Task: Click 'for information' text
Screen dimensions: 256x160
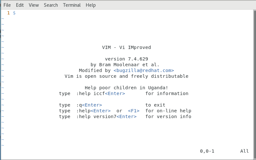Action: point(167,93)
